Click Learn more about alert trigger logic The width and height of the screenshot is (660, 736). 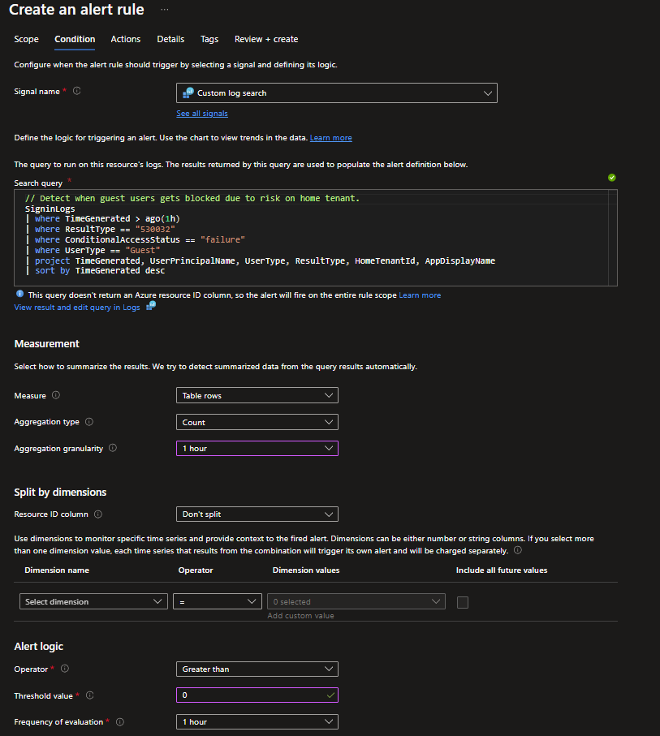[330, 137]
